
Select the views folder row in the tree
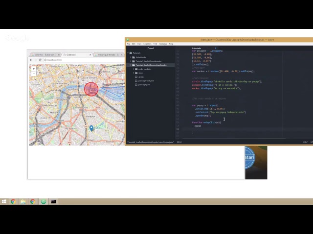[151, 73]
